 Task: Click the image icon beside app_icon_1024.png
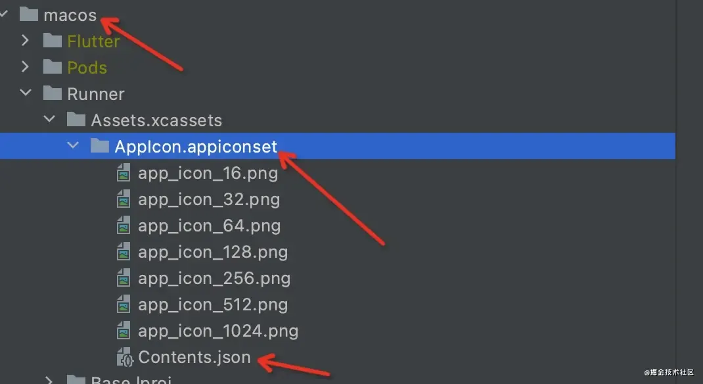tap(123, 331)
